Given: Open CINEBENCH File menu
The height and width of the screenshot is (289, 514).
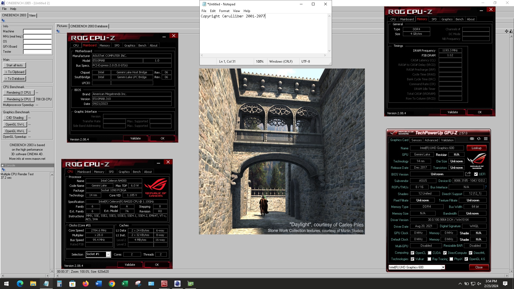Looking at the screenshot, I should (4, 9).
